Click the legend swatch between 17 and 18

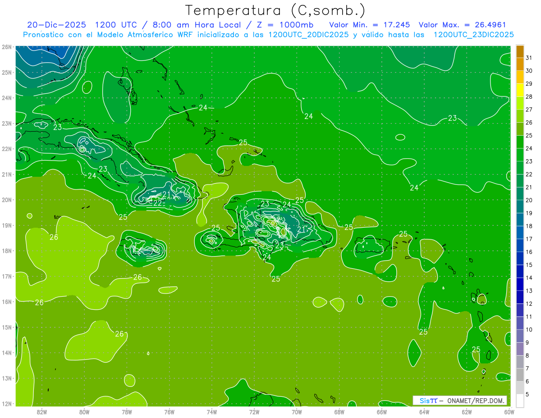pos(520,233)
